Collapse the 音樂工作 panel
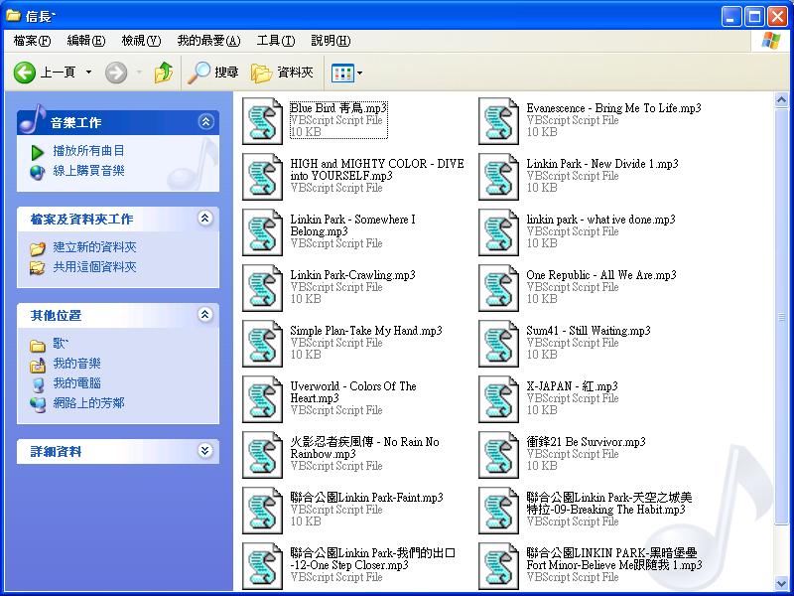 [205, 122]
